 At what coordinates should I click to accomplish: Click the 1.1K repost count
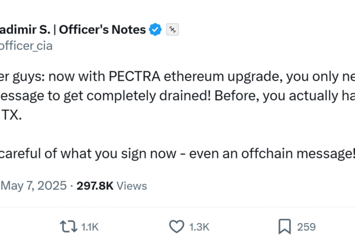[x=90, y=227]
